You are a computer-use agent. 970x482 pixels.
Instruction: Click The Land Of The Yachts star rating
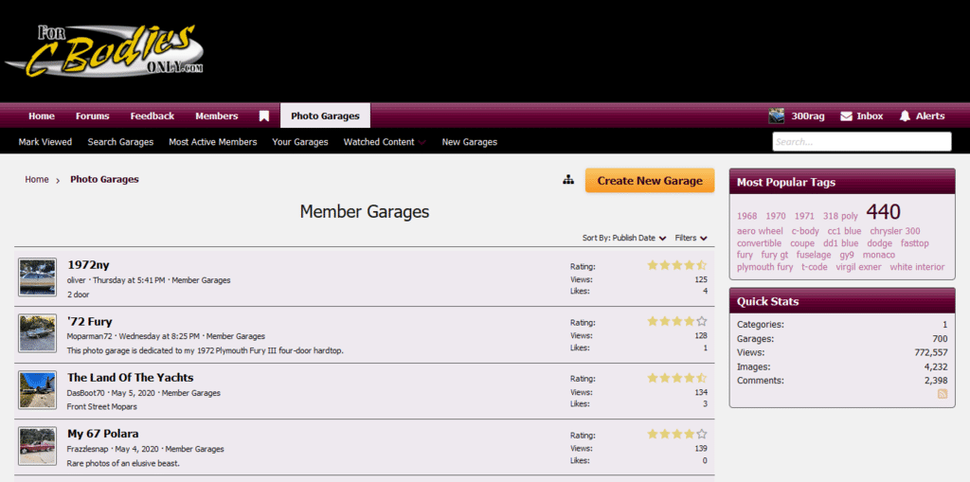point(676,378)
